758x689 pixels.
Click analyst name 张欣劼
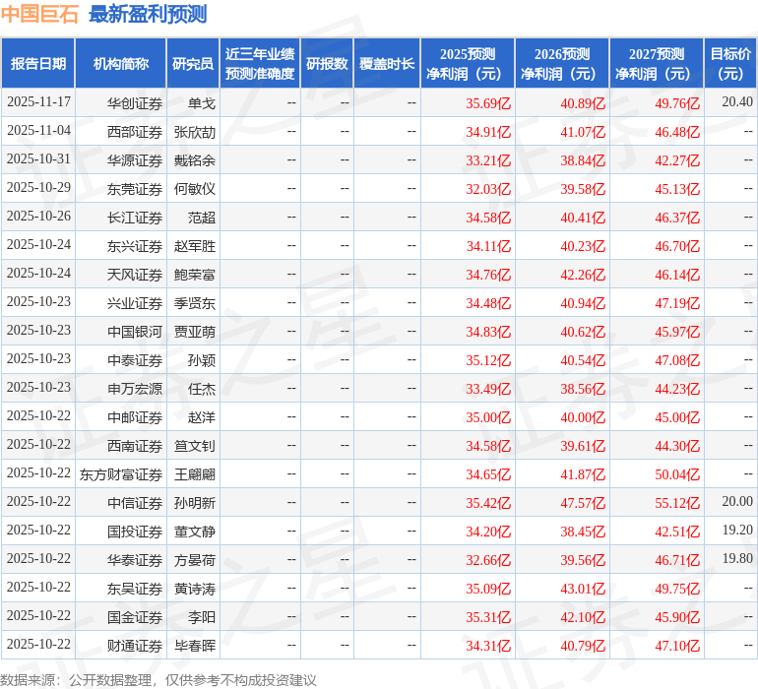pos(195,131)
